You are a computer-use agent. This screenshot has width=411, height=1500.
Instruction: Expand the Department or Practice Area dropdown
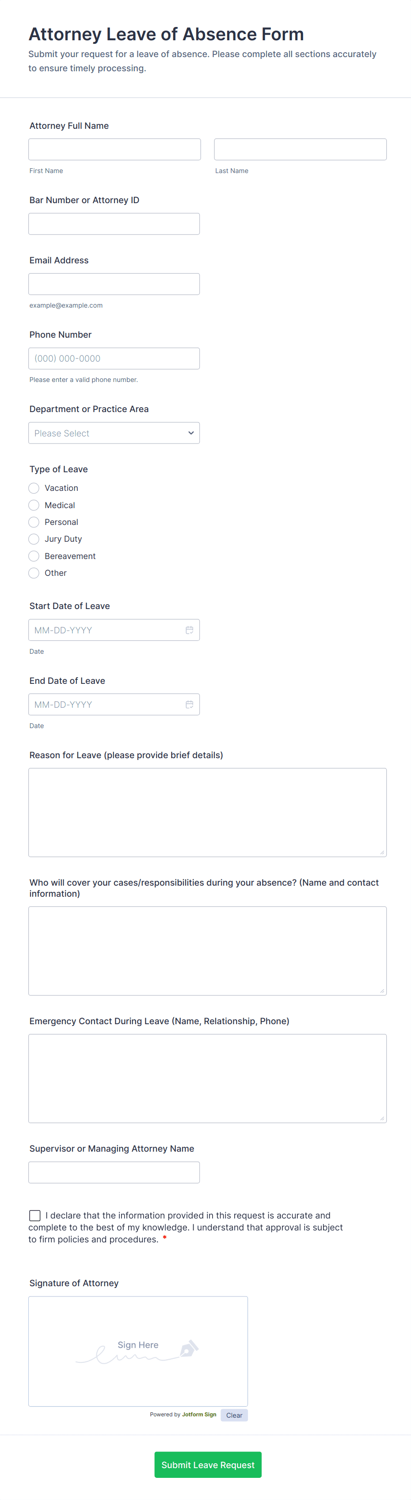pos(114,433)
